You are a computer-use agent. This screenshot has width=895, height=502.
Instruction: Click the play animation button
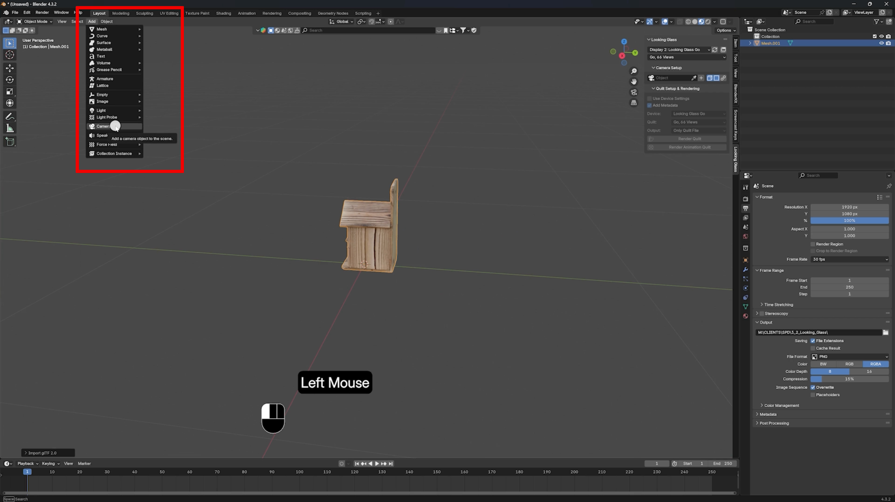pyautogui.click(x=377, y=464)
